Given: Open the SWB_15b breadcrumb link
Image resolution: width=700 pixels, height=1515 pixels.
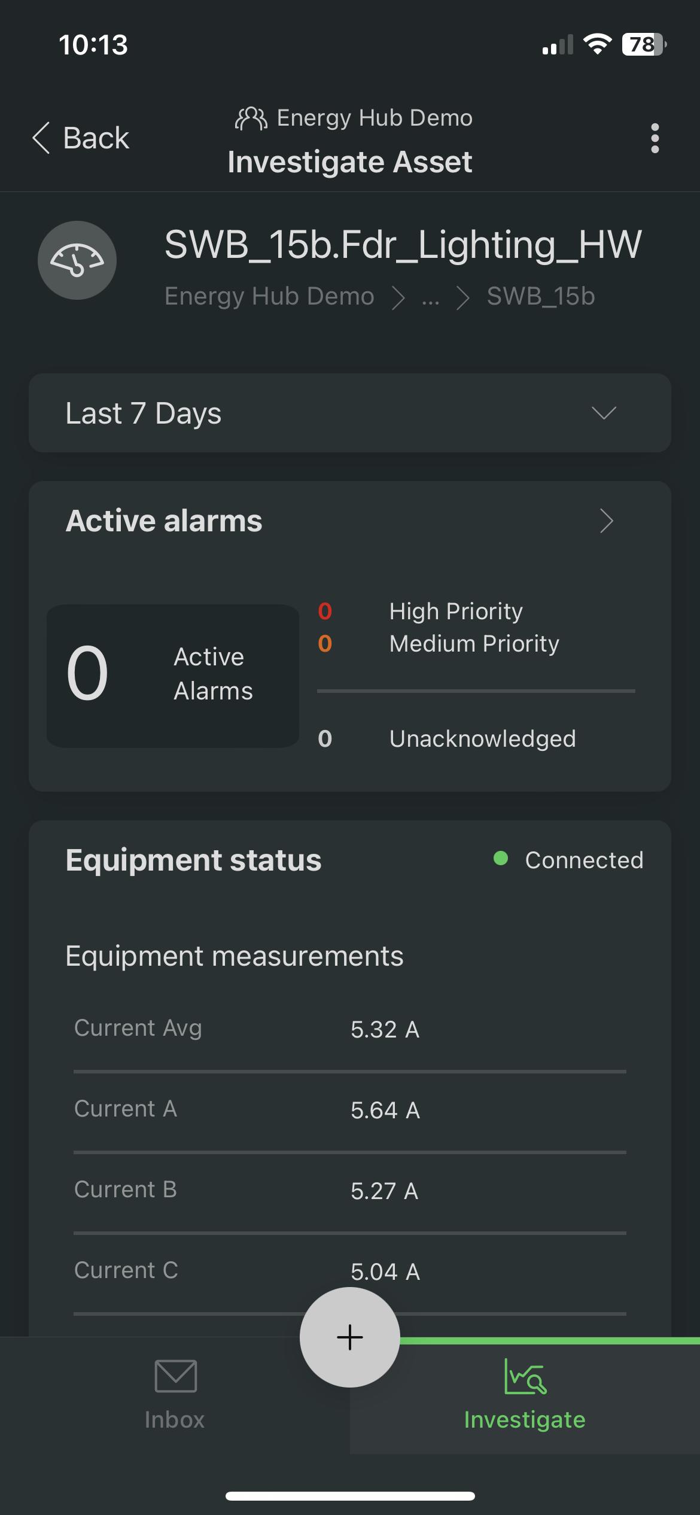Looking at the screenshot, I should (x=541, y=296).
